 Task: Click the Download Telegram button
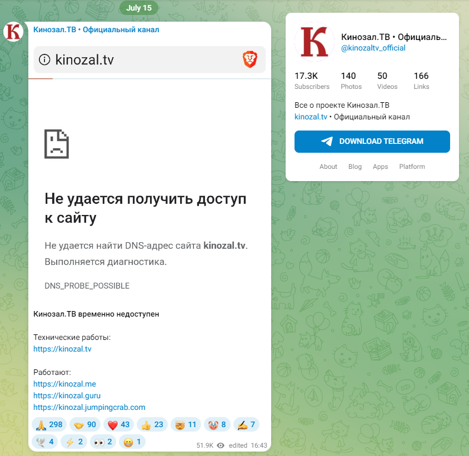[x=372, y=142]
